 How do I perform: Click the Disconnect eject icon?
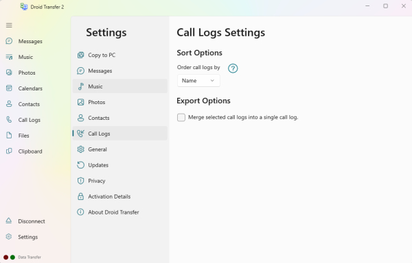[x=9, y=221]
